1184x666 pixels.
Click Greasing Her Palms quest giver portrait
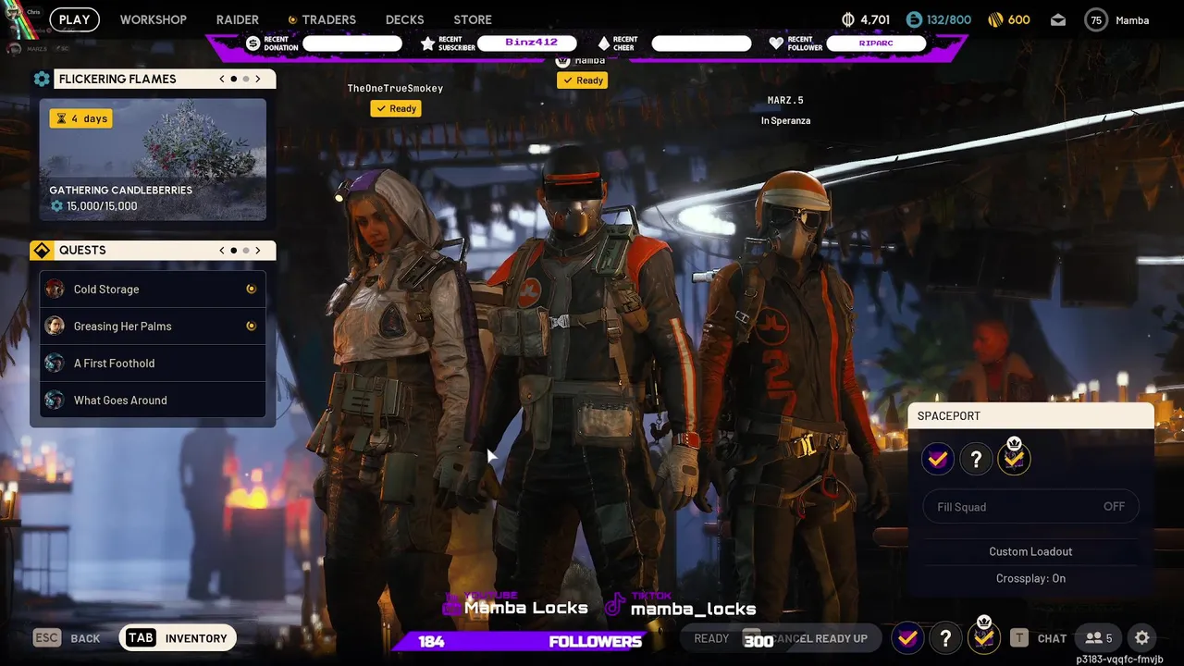point(55,326)
